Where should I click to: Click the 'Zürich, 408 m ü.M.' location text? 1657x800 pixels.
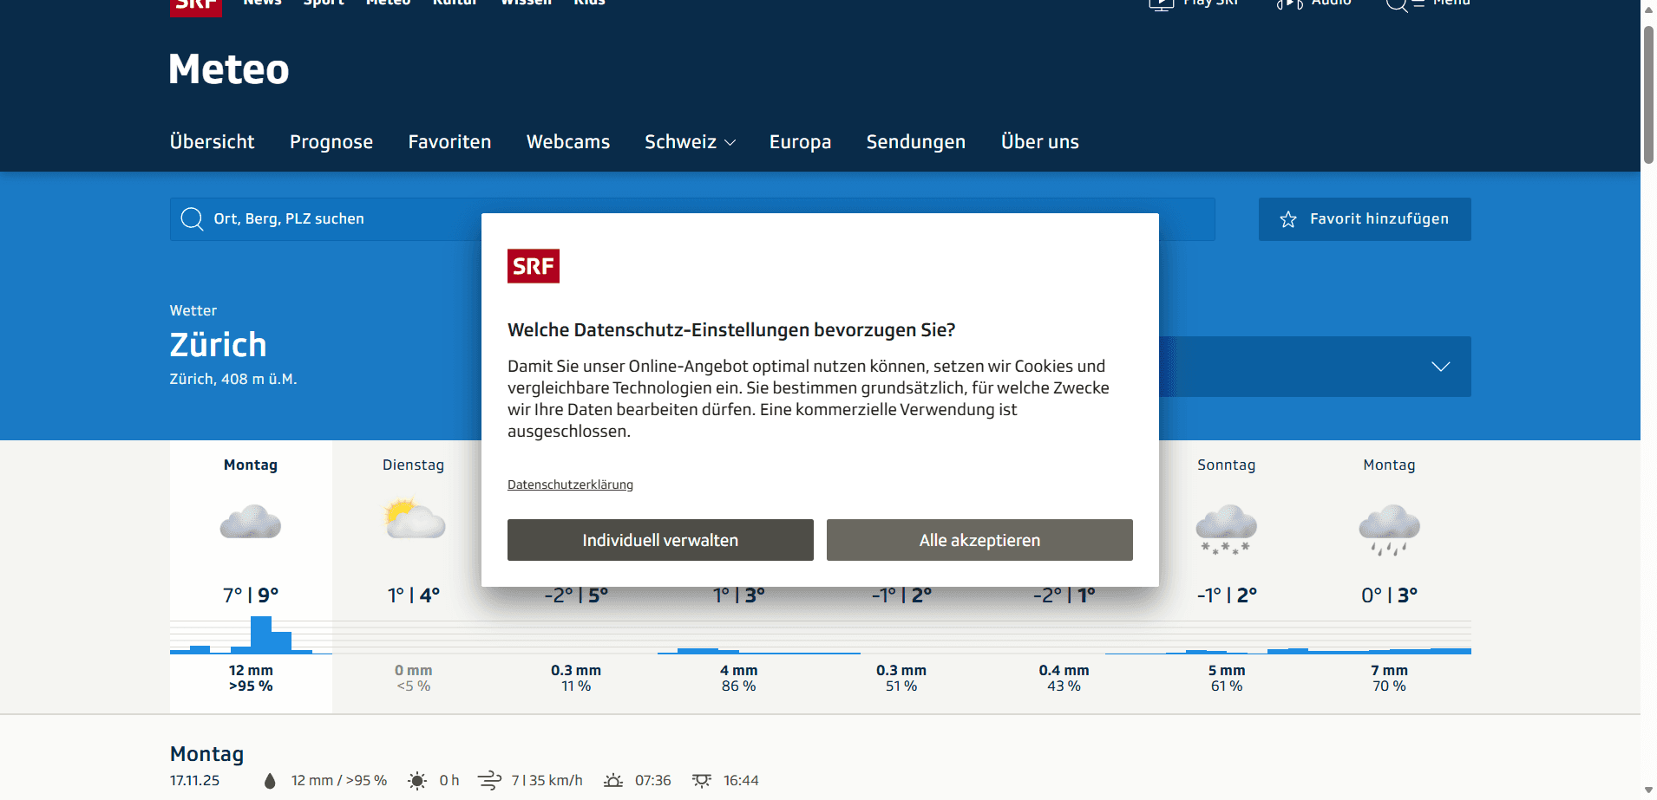click(x=233, y=380)
